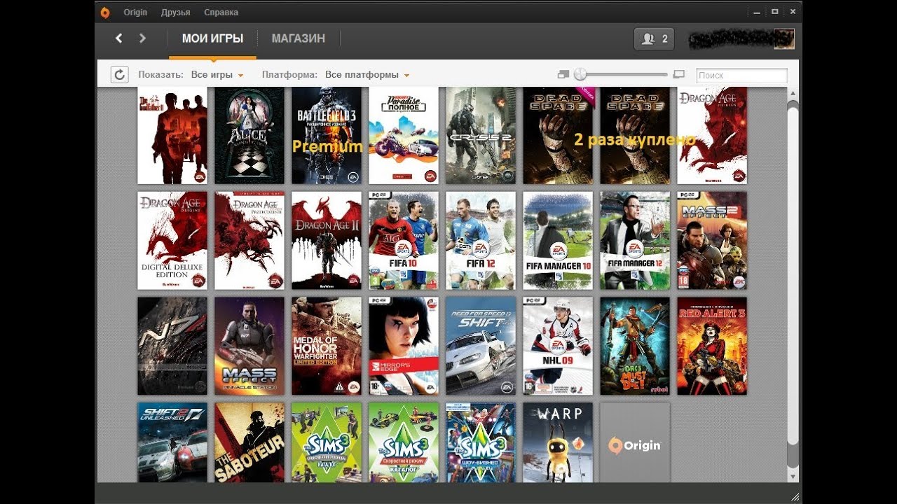Click the user avatar picture
Viewport: 897px width, 504px height.
[x=784, y=39]
